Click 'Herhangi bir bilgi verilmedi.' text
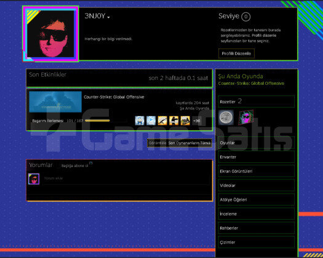 tap(108, 39)
